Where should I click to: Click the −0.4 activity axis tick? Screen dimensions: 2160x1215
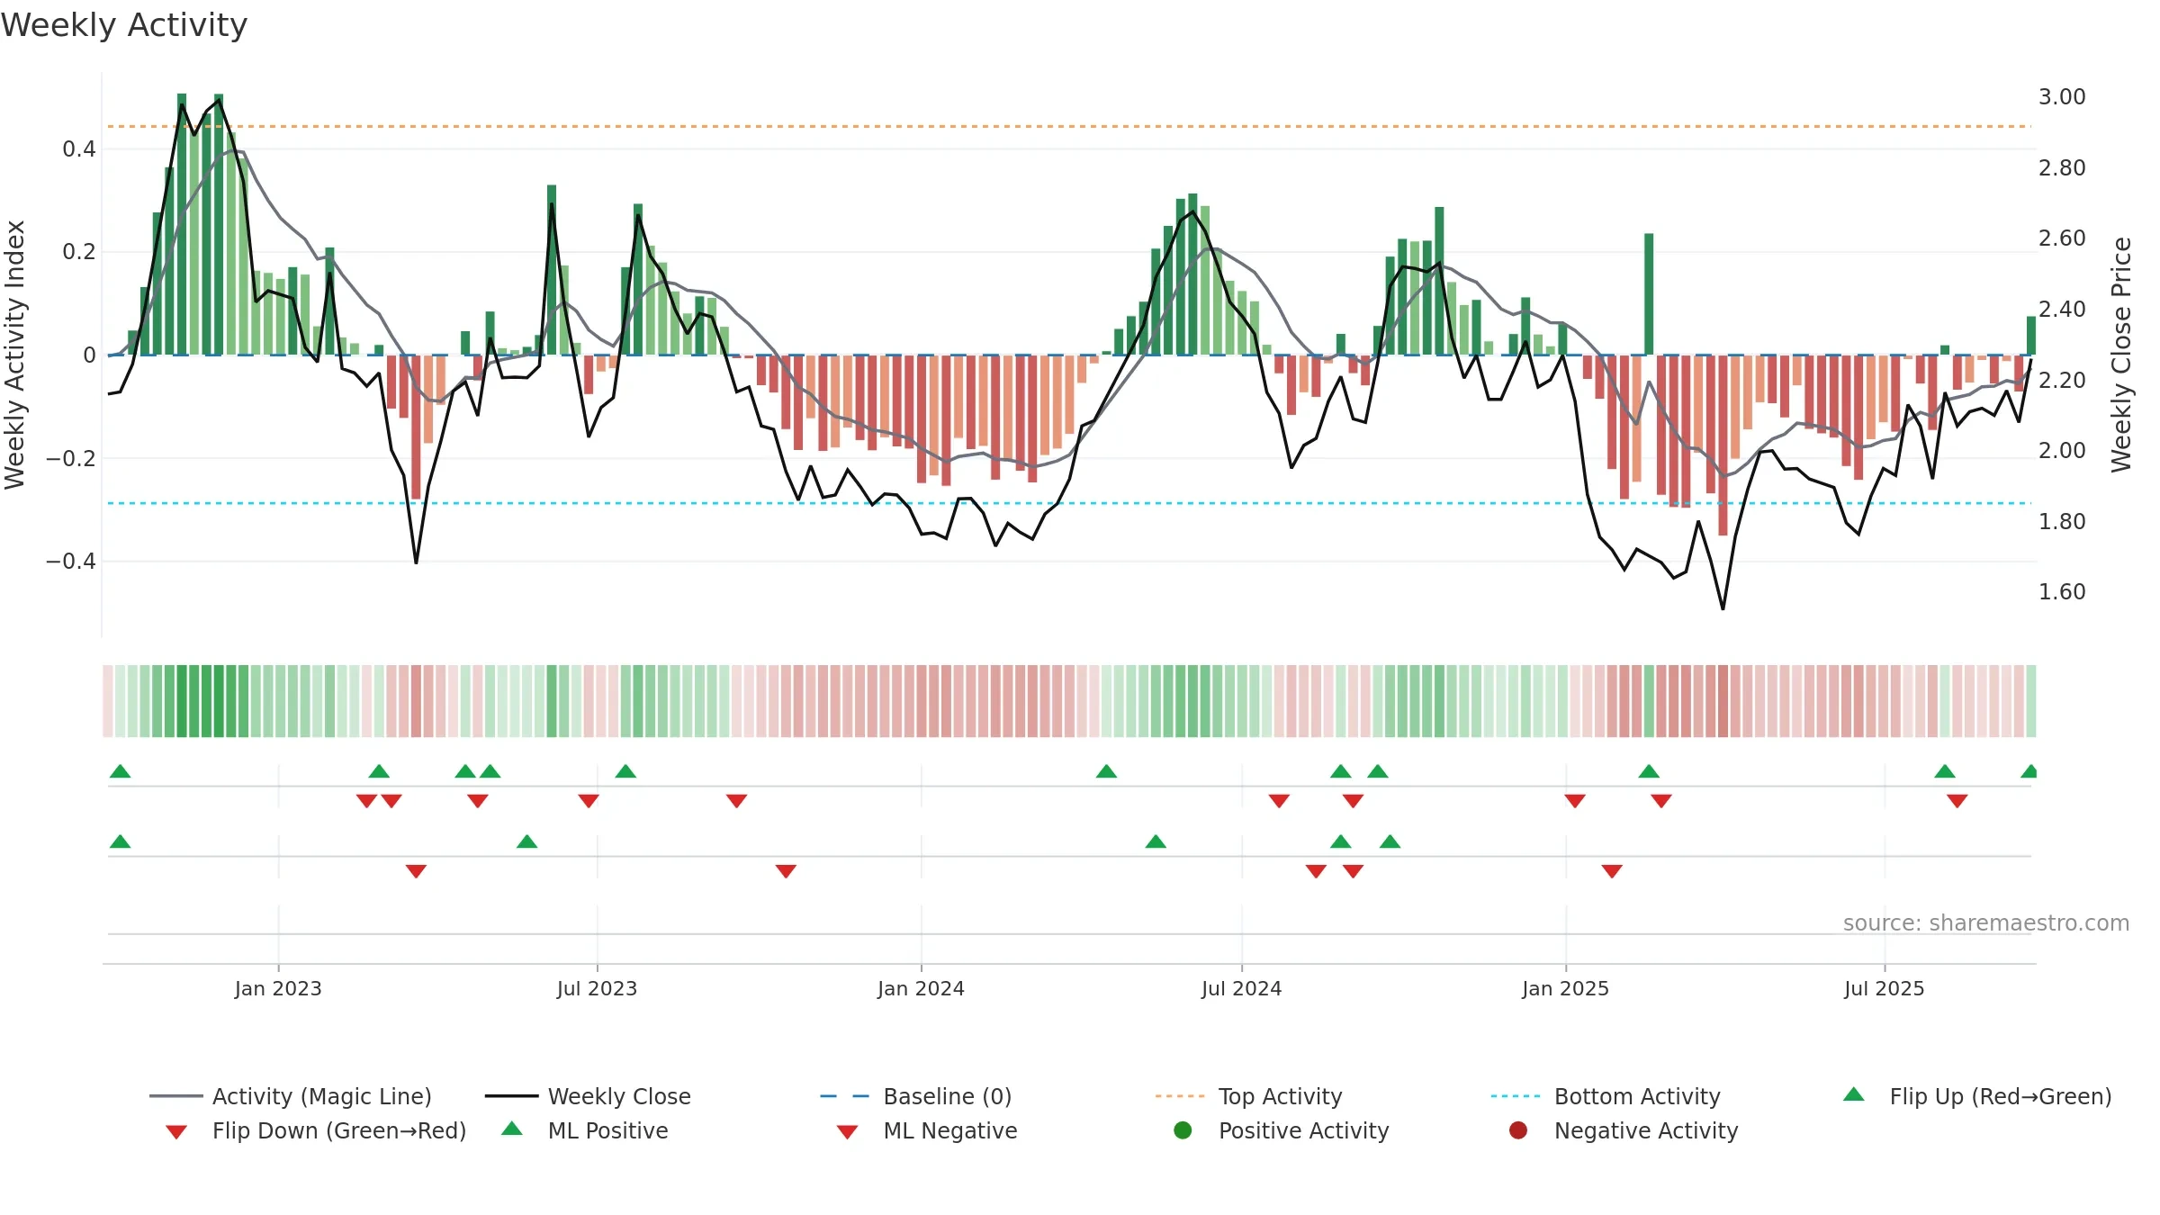pyautogui.click(x=70, y=561)
